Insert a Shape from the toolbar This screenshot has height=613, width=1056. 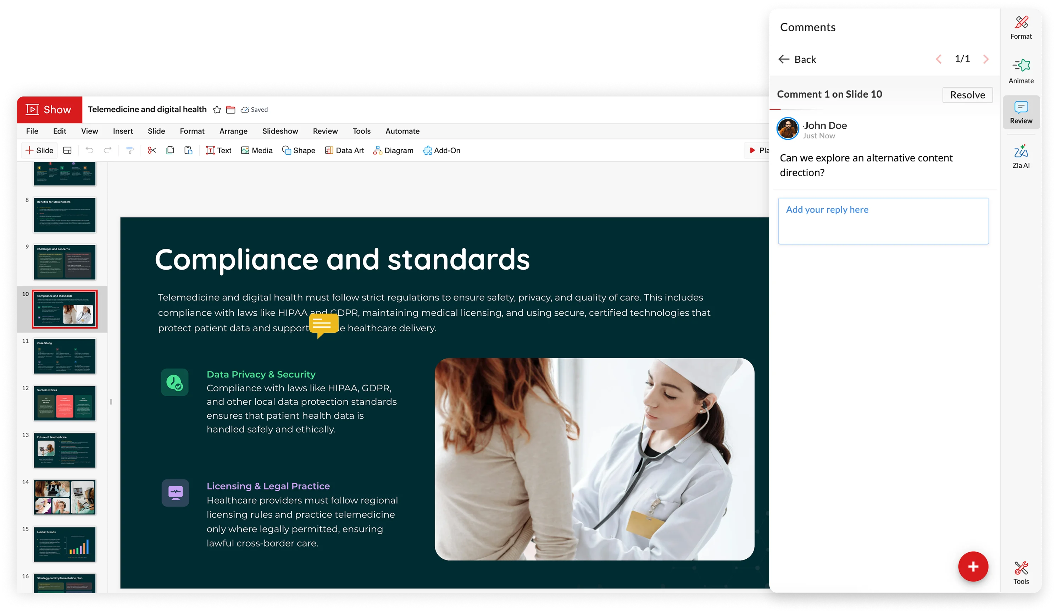tap(298, 150)
